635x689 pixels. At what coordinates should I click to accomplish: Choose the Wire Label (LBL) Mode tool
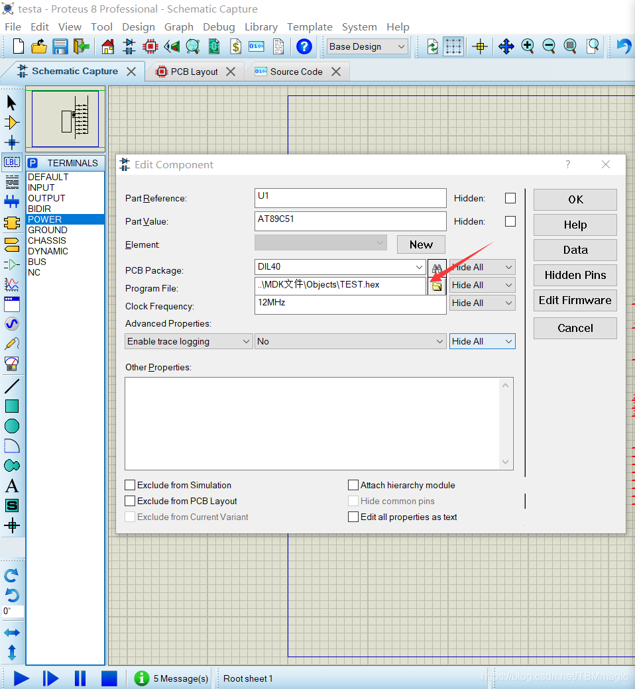tap(12, 162)
